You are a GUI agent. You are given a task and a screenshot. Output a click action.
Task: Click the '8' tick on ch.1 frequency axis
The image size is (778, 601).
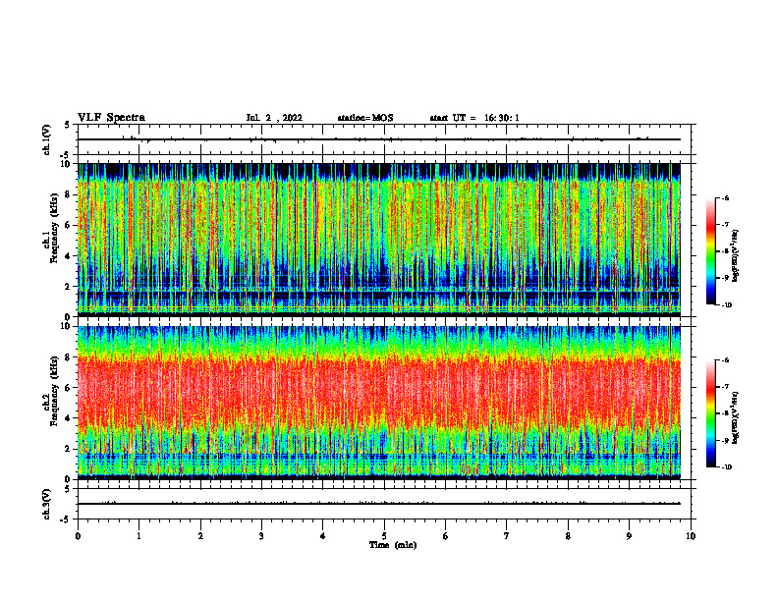tap(69, 194)
